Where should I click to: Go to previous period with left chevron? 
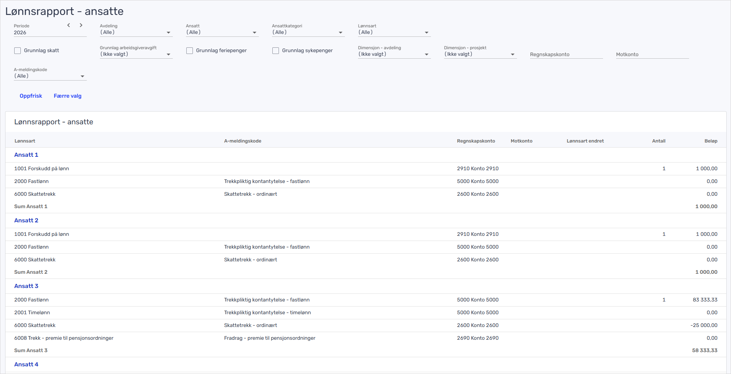point(69,25)
